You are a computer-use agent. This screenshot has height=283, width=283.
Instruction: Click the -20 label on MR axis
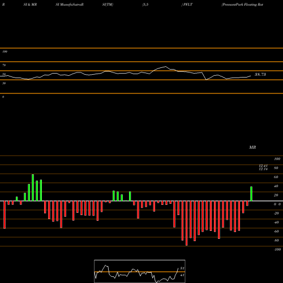click(x=276, y=213)
